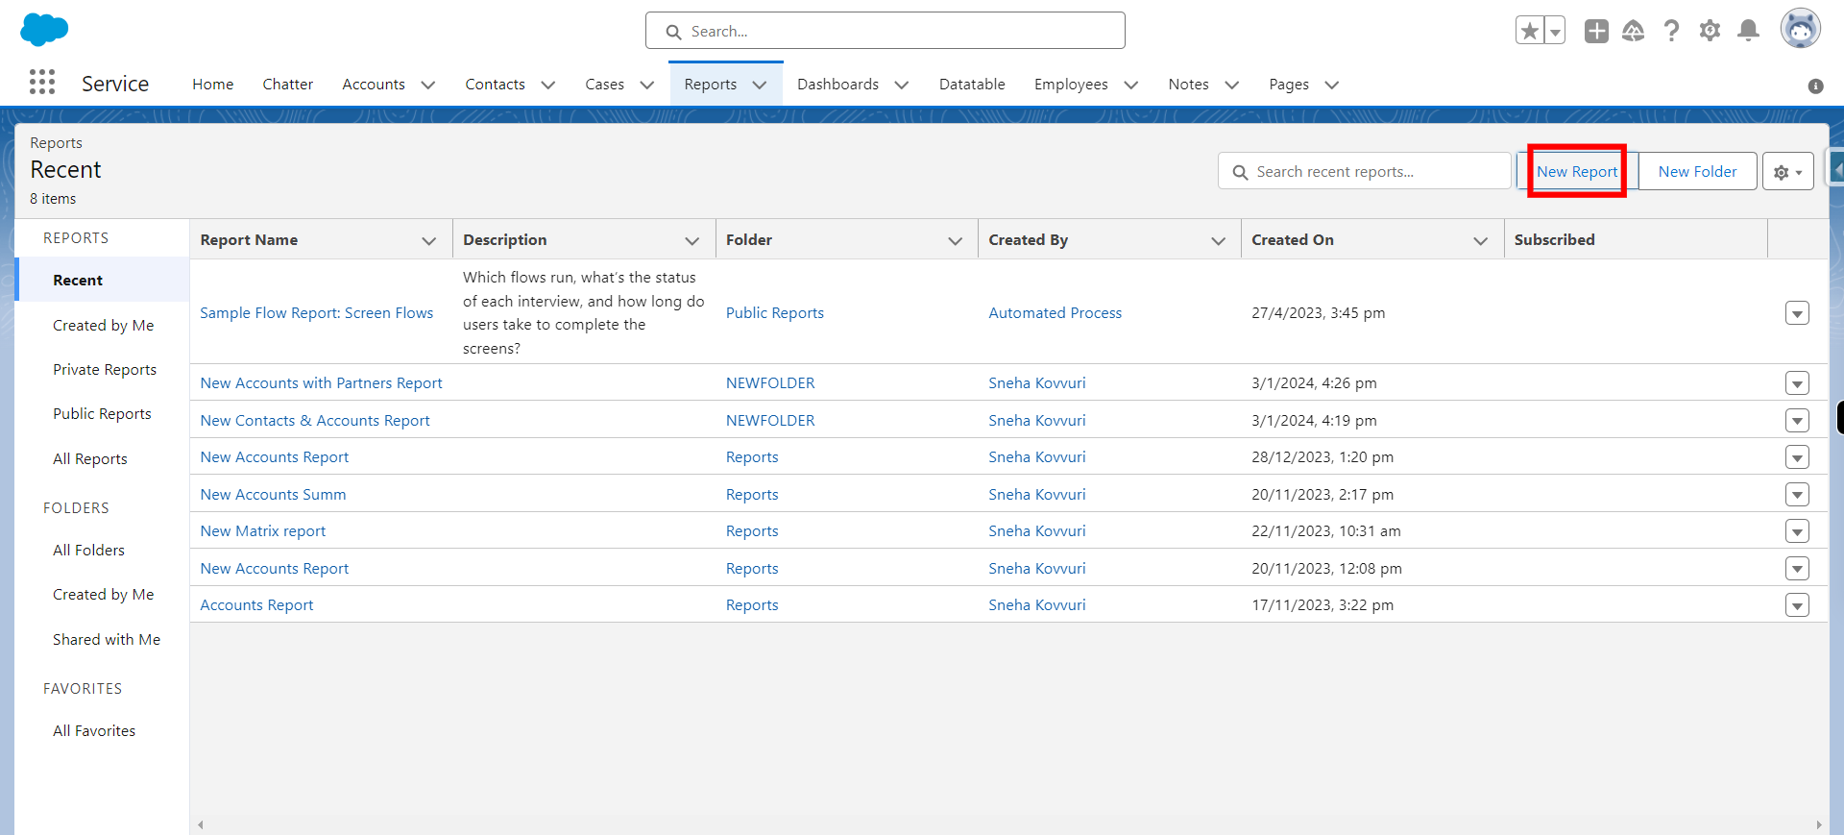Image resolution: width=1844 pixels, height=835 pixels.
Task: Open the list view settings gear button
Action: click(1788, 171)
